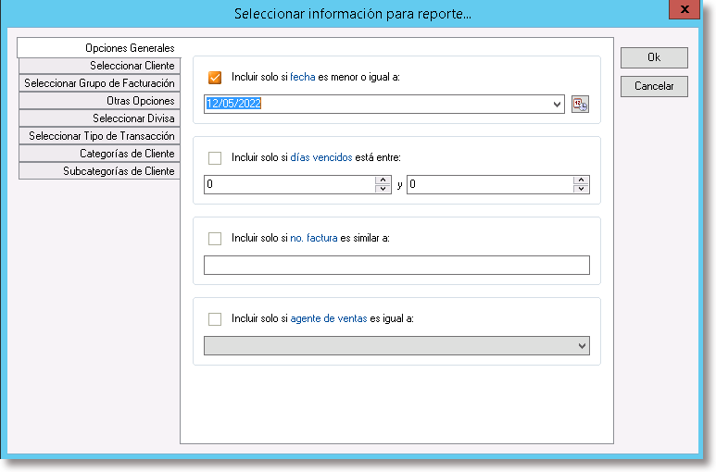Open Seleccionar Tipo de Transacción tab
716x472 pixels.
point(99,136)
